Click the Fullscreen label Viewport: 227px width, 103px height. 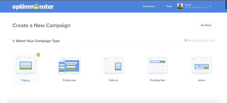click(70, 80)
